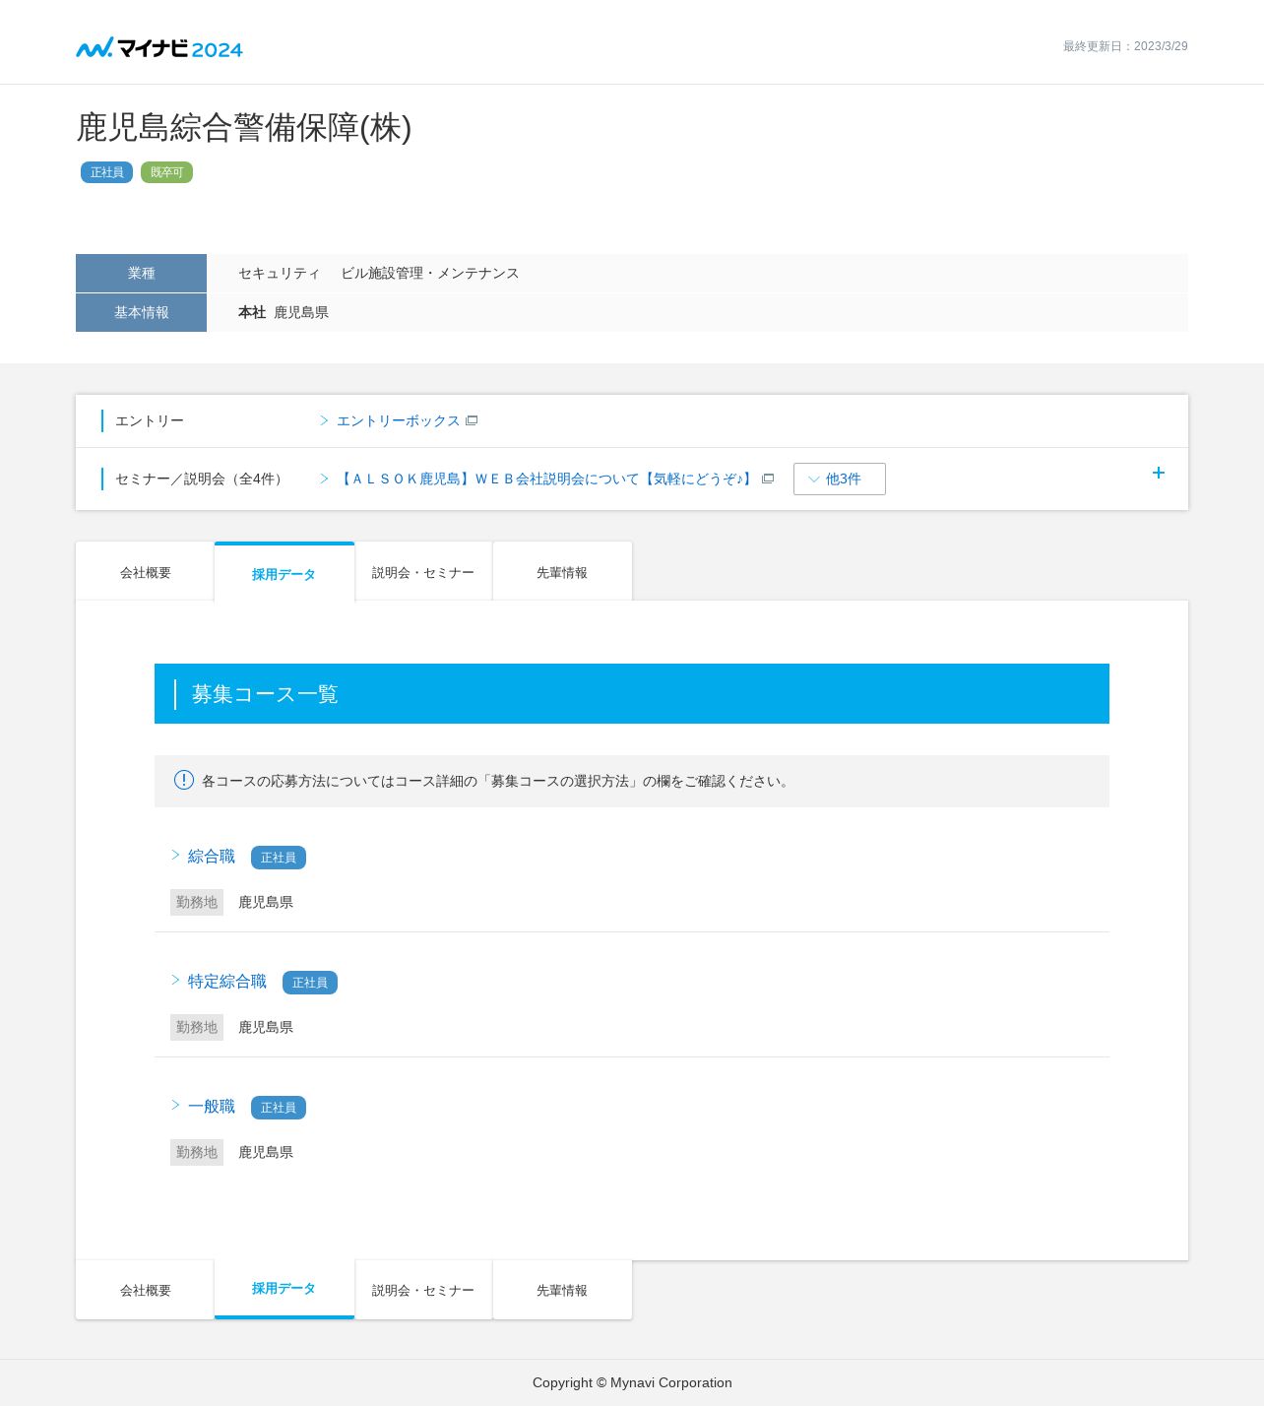
Task: Click the 基本情報 header cell
Action: [x=141, y=312]
